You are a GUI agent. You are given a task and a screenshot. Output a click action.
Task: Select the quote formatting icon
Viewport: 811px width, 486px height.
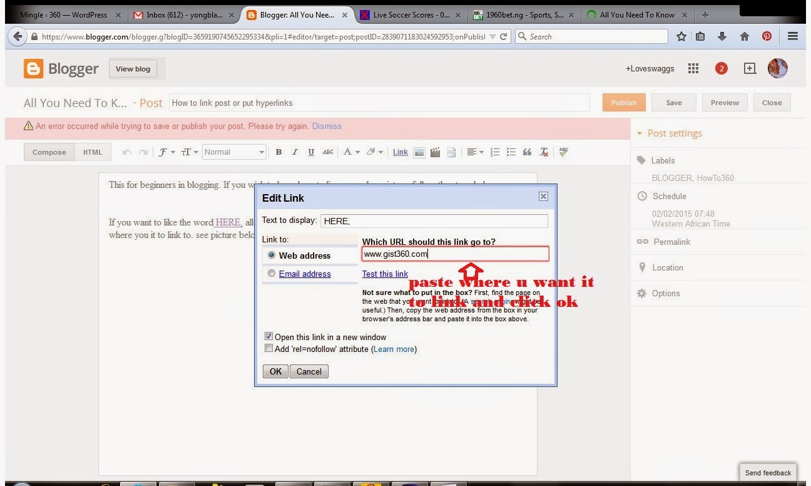point(527,152)
